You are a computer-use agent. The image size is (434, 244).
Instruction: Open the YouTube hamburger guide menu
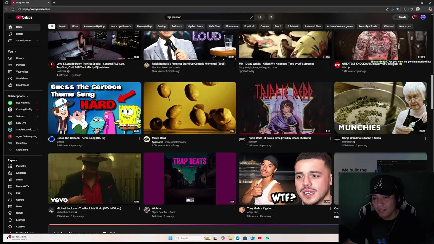pos(10,17)
